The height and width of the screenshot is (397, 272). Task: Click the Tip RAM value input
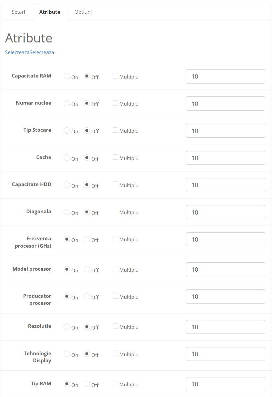[x=225, y=384]
